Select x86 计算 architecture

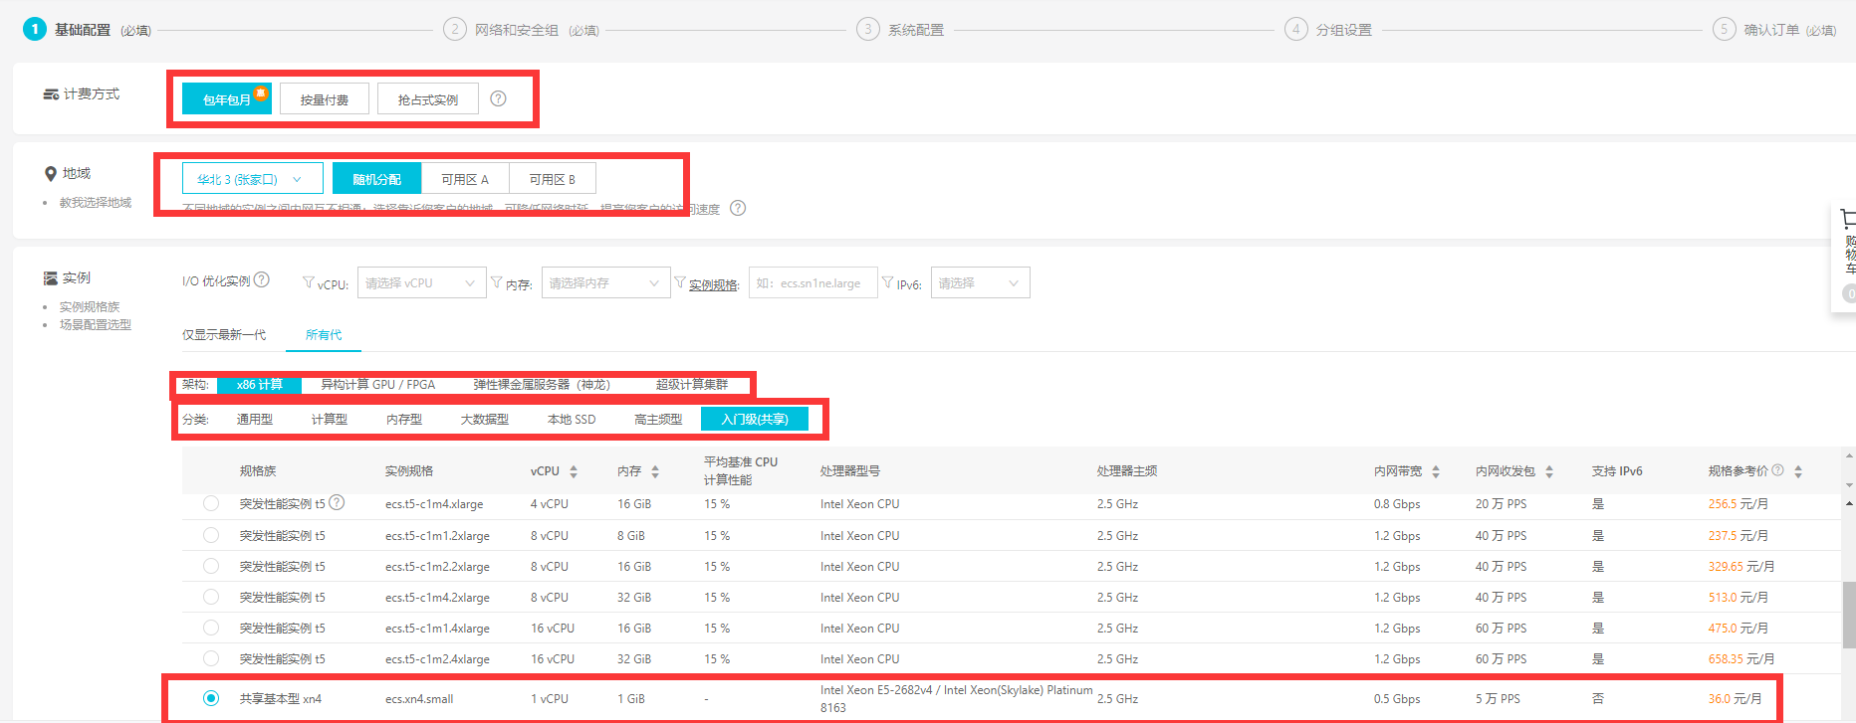coord(260,384)
